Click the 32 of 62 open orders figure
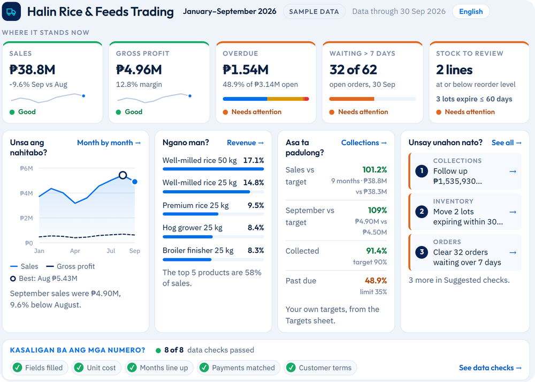This screenshot has height=382, width=535. [353, 70]
